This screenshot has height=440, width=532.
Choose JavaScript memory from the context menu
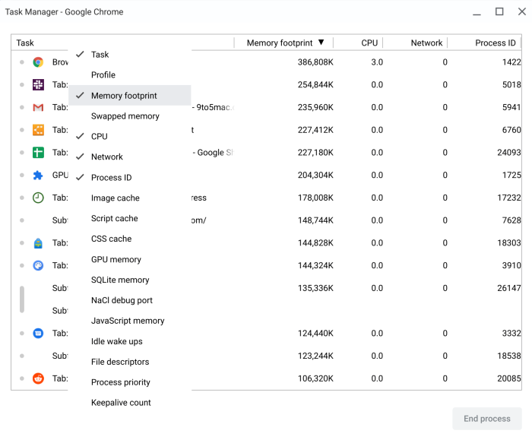[128, 321]
